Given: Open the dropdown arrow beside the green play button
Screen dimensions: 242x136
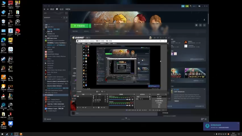Looking at the screenshot, I should [x=90, y=26].
